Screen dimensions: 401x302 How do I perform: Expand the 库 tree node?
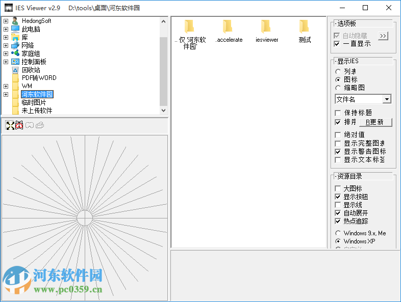pyautogui.click(x=6, y=37)
